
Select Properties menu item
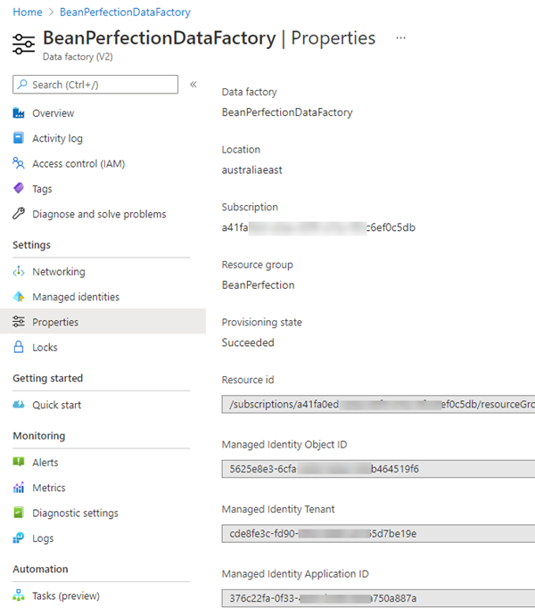(x=103, y=321)
